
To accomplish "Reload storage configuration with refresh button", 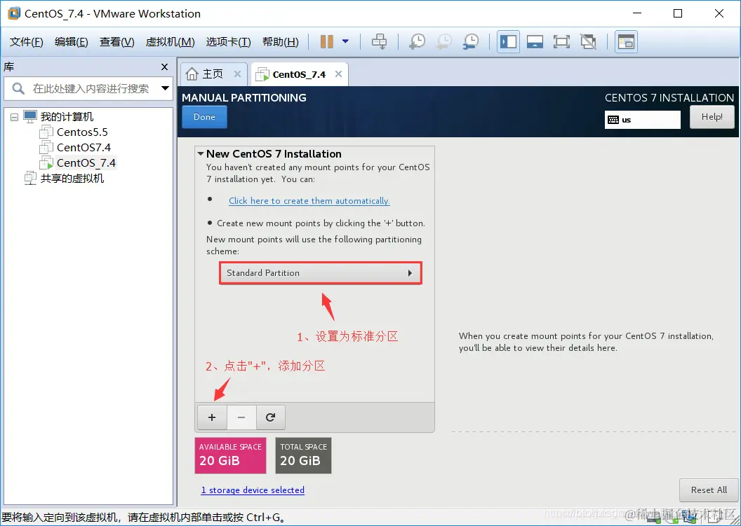I will pyautogui.click(x=270, y=417).
